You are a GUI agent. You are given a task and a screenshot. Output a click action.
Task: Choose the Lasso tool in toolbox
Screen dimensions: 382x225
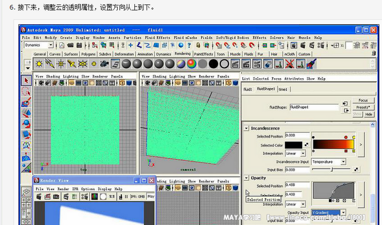point(26,91)
